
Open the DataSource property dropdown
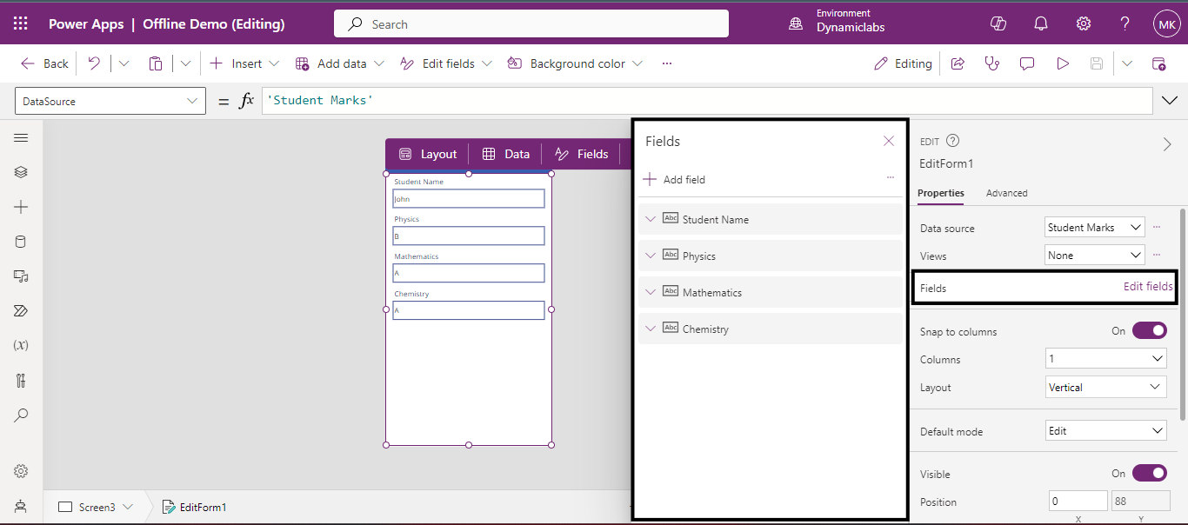(x=110, y=101)
